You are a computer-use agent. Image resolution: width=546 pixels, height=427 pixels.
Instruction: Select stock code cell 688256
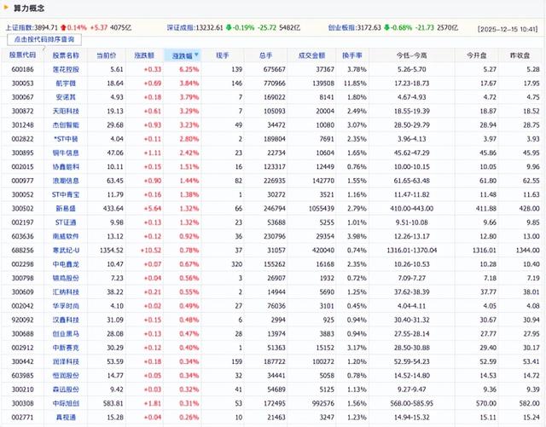pos(23,251)
